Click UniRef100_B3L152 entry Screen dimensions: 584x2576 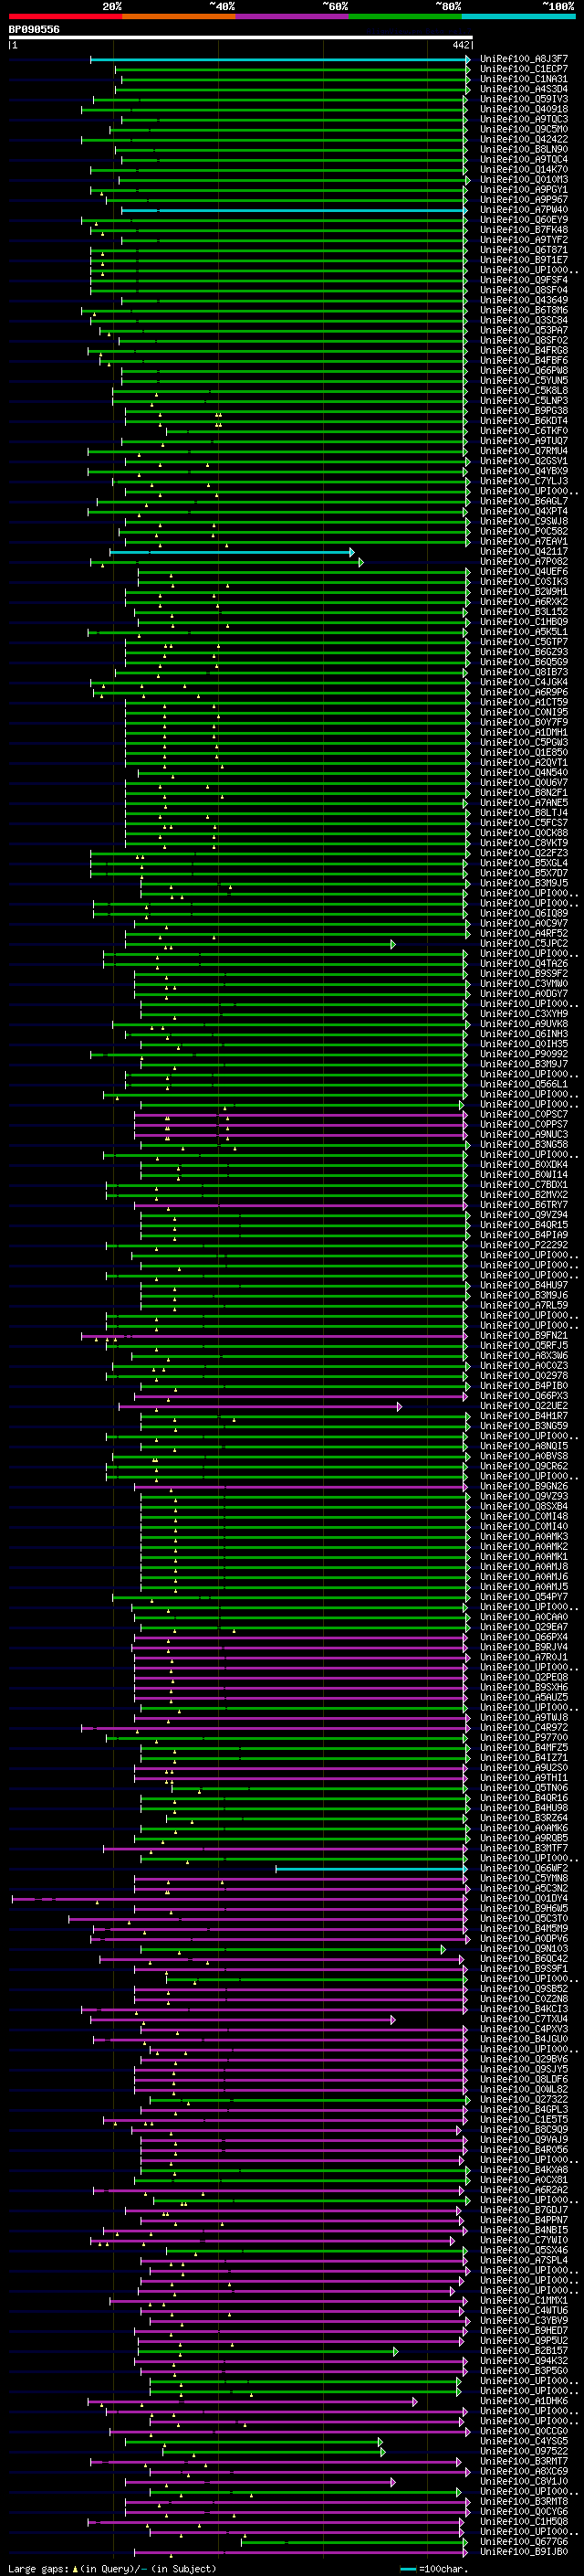524,612
